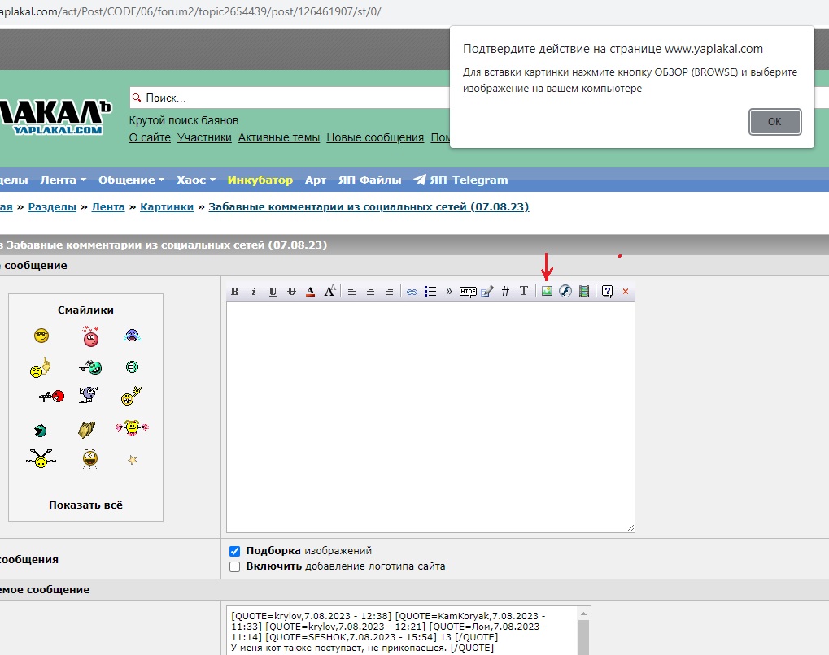
Task: Expand the Общение menu
Action: 131,180
